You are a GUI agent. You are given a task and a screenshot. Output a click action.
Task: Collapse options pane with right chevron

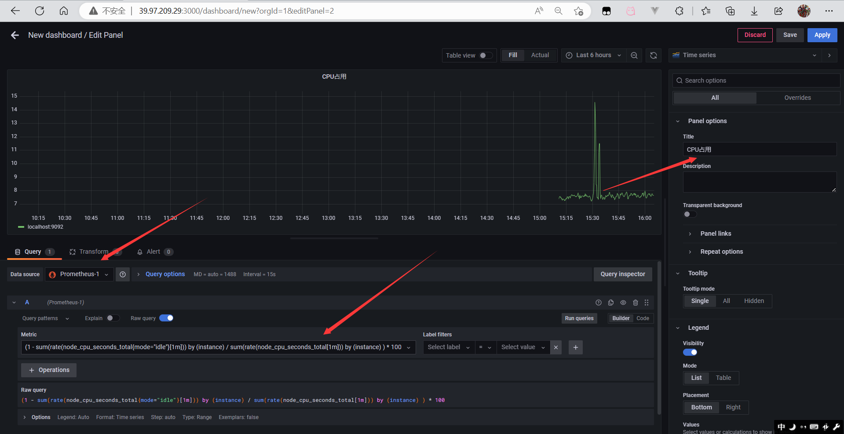coord(829,55)
